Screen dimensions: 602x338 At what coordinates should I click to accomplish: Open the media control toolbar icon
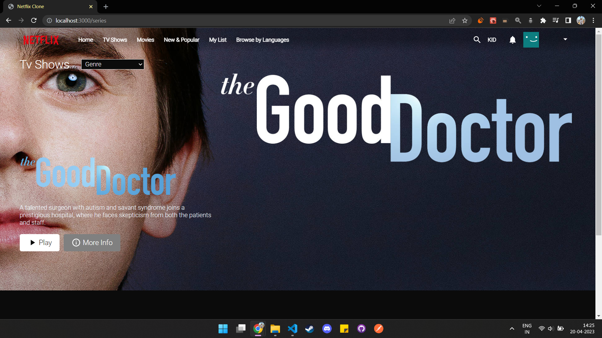point(556,20)
